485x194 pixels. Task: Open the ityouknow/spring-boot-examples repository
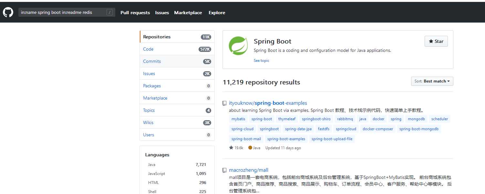point(268,103)
